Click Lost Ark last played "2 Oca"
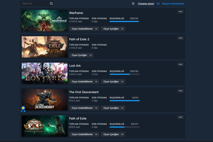The width and height of the screenshot is (213, 142). point(94,74)
